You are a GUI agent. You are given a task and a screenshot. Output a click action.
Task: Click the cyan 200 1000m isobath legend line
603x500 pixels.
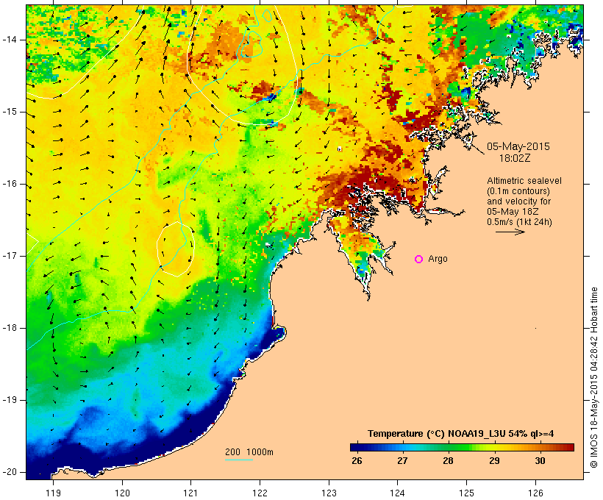coord(239,460)
